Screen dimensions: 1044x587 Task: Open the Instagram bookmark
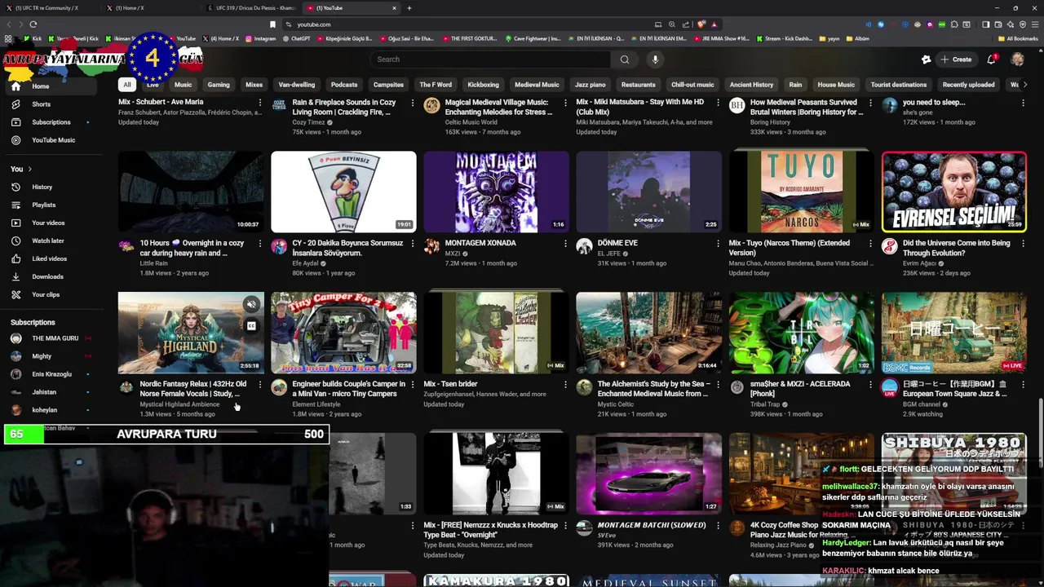260,38
